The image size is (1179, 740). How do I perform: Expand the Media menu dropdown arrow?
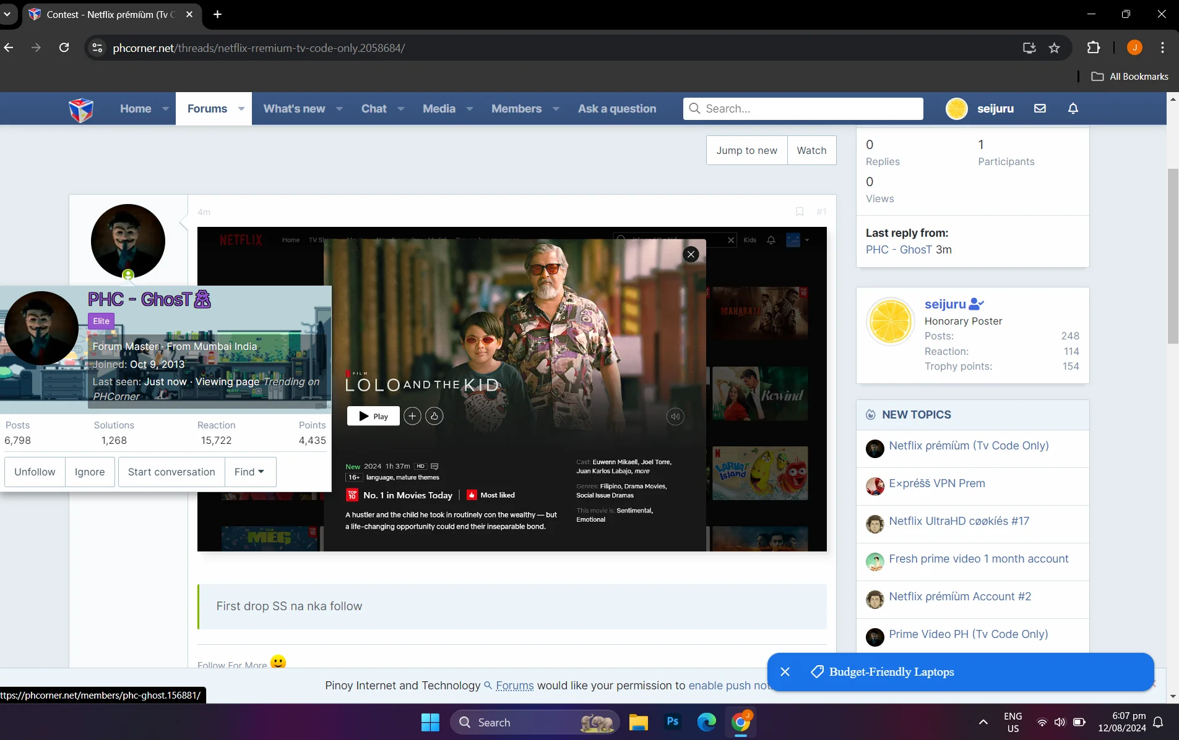pos(470,109)
